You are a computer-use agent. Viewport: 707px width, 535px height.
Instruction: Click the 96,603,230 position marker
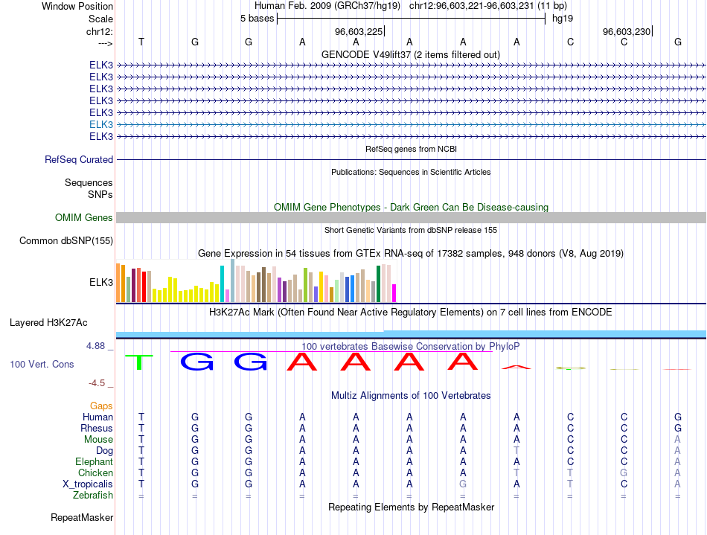pyautogui.click(x=627, y=31)
